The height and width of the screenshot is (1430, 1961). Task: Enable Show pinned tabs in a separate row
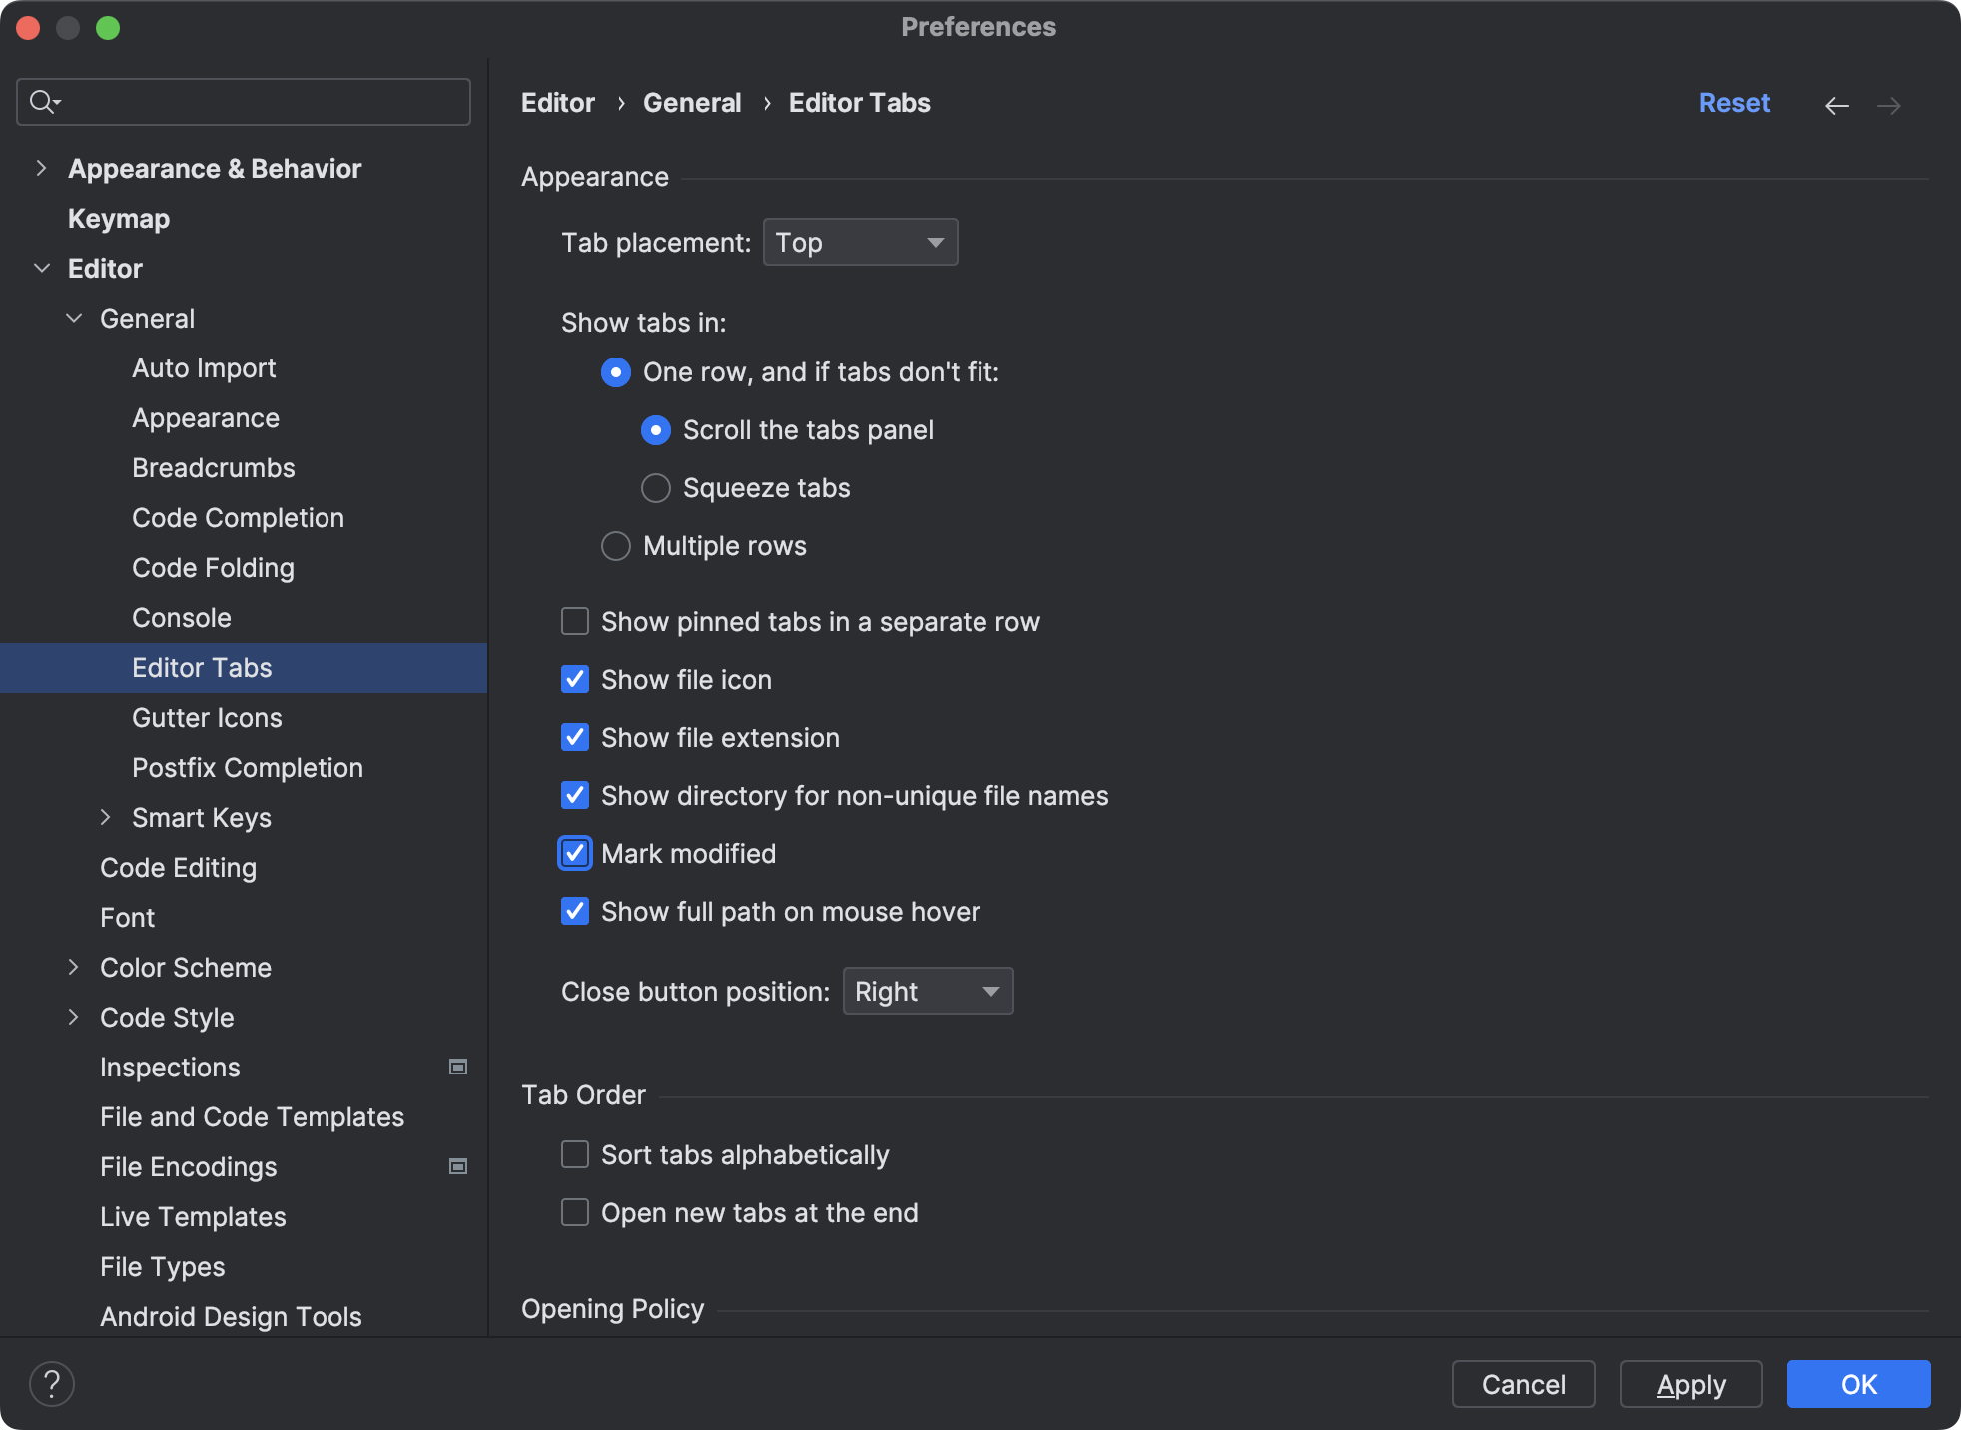(x=575, y=622)
